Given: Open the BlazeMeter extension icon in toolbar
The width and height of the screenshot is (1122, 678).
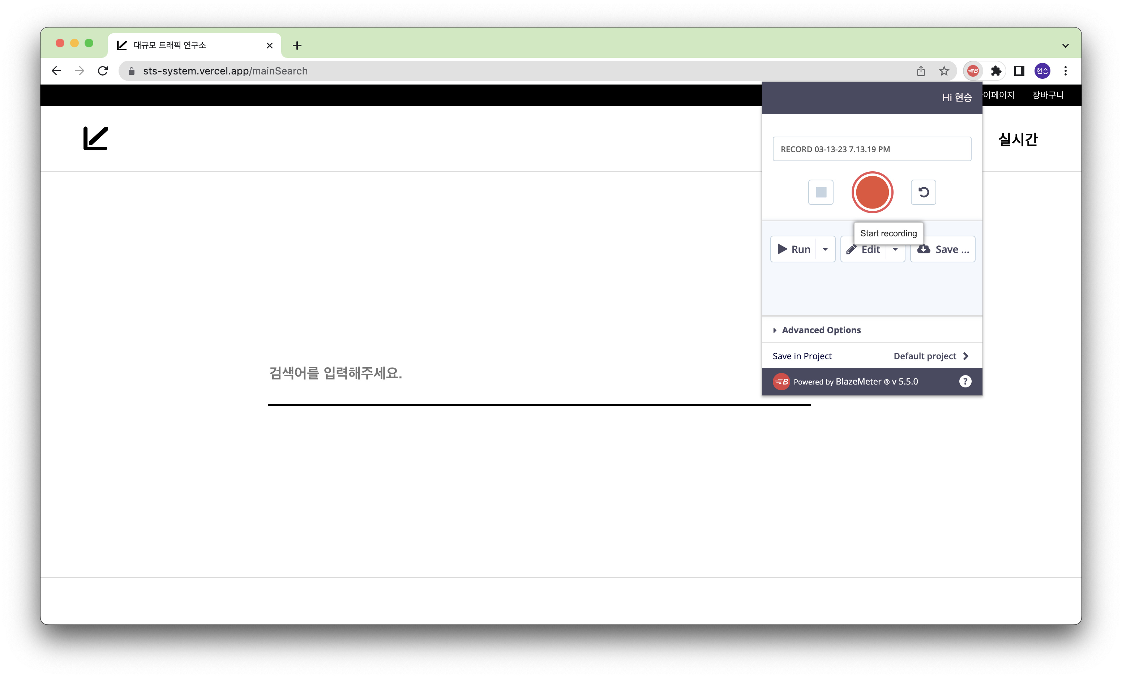Looking at the screenshot, I should coord(973,71).
